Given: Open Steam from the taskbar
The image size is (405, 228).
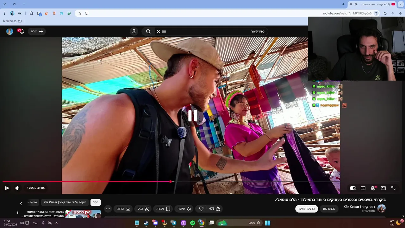Looking at the screenshot, I should 146,223.
